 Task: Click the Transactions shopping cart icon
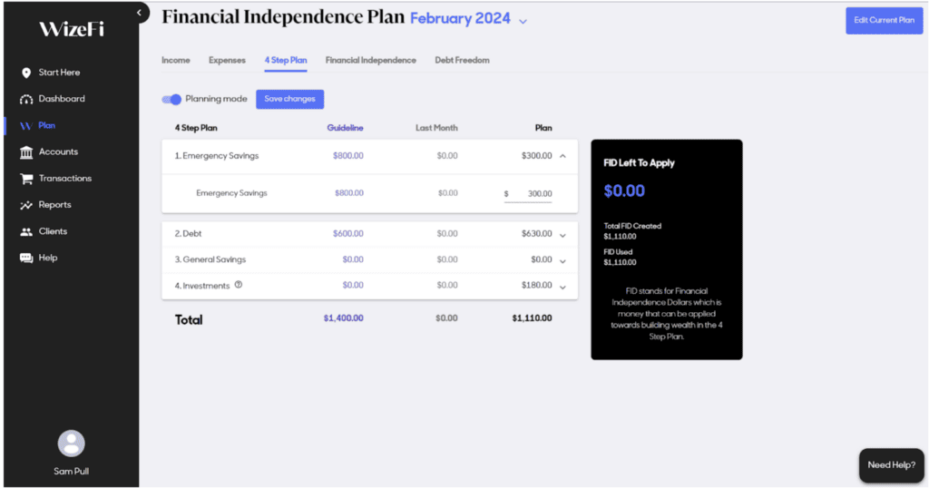coord(26,179)
